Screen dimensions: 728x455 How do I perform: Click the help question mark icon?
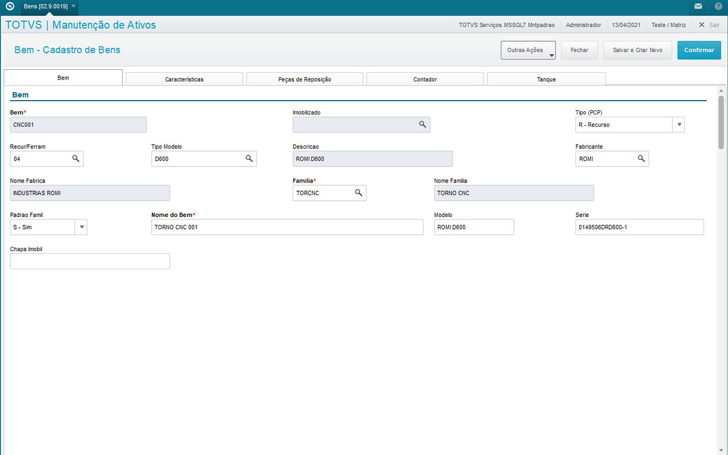click(718, 7)
